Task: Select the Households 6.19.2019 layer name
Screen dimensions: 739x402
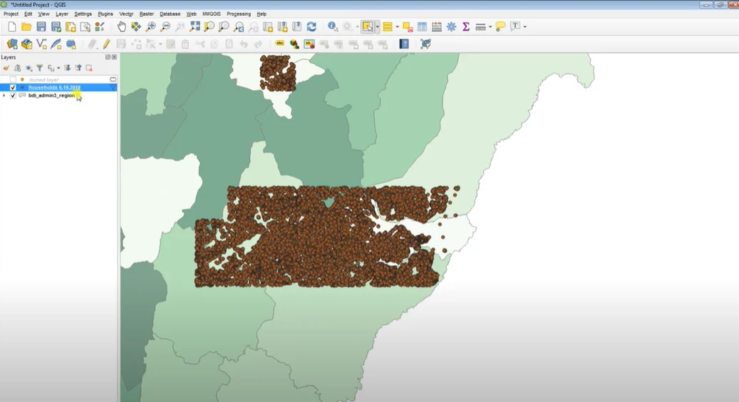Action: pyautogui.click(x=54, y=88)
